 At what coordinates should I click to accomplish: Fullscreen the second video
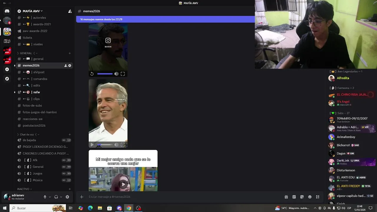(123, 145)
